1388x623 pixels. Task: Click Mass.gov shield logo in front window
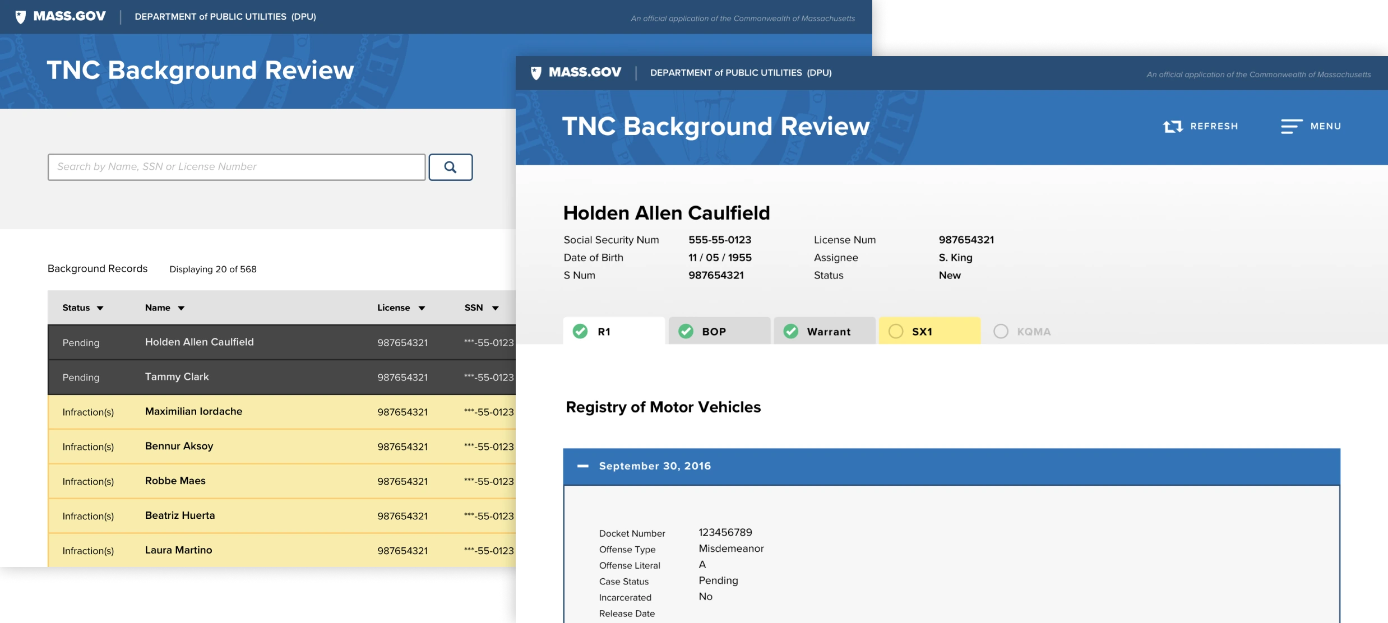[x=536, y=73]
